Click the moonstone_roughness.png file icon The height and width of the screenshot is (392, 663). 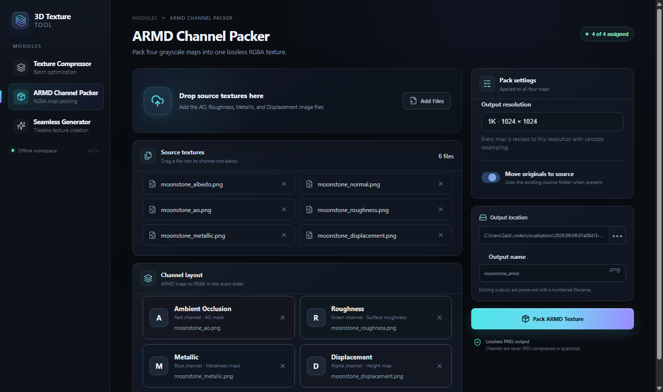[x=309, y=210]
